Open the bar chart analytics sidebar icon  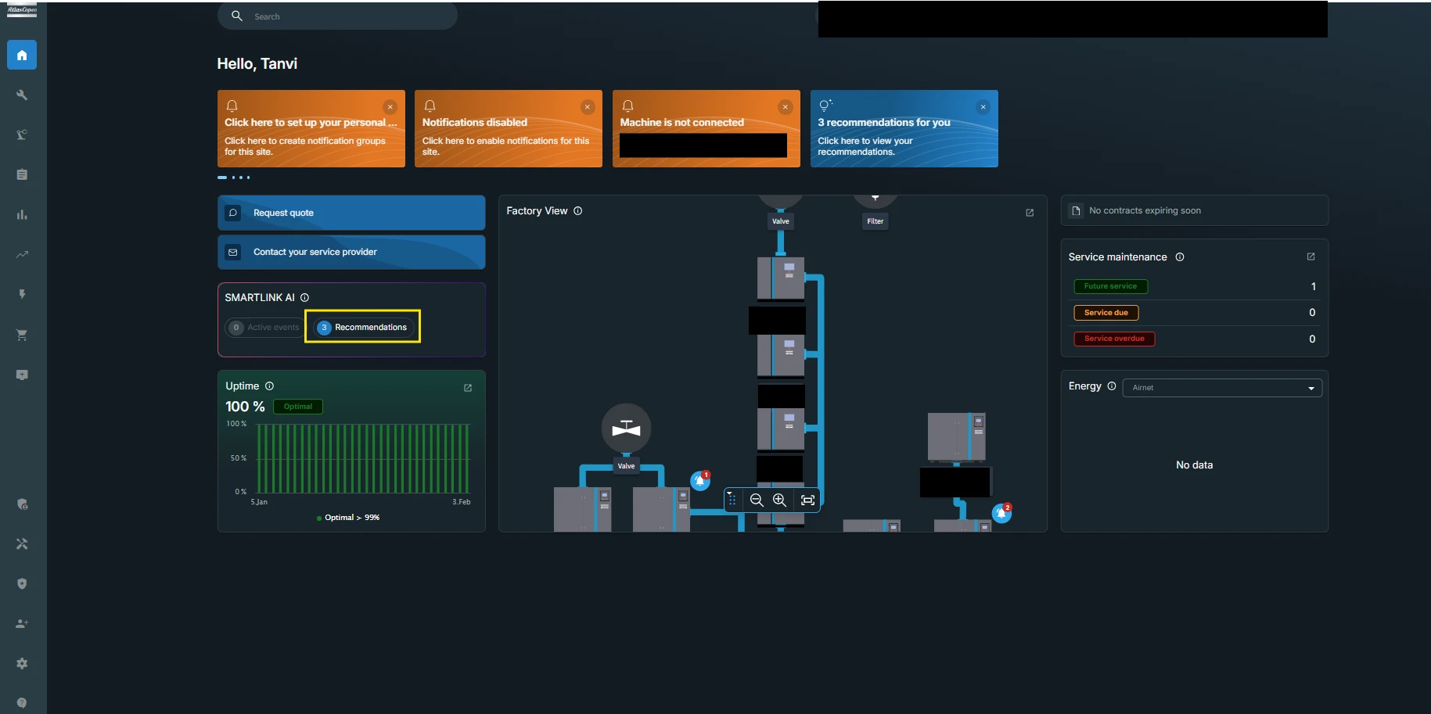point(22,214)
